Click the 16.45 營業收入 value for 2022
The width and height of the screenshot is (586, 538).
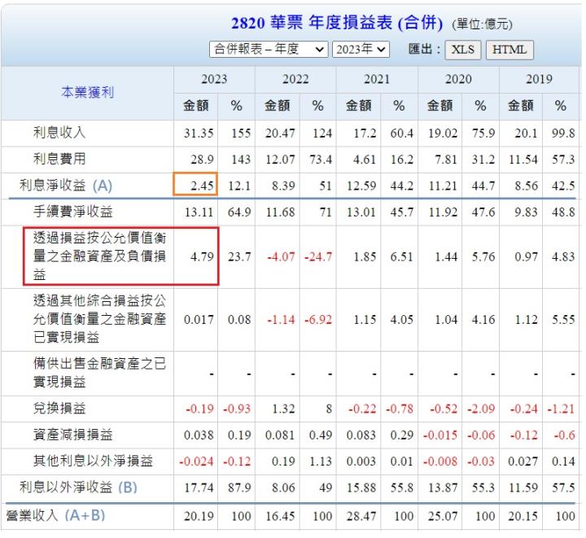(280, 517)
